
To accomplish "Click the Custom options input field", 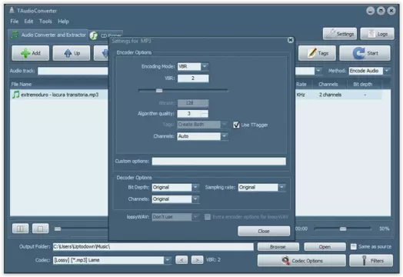I will point(218,162).
